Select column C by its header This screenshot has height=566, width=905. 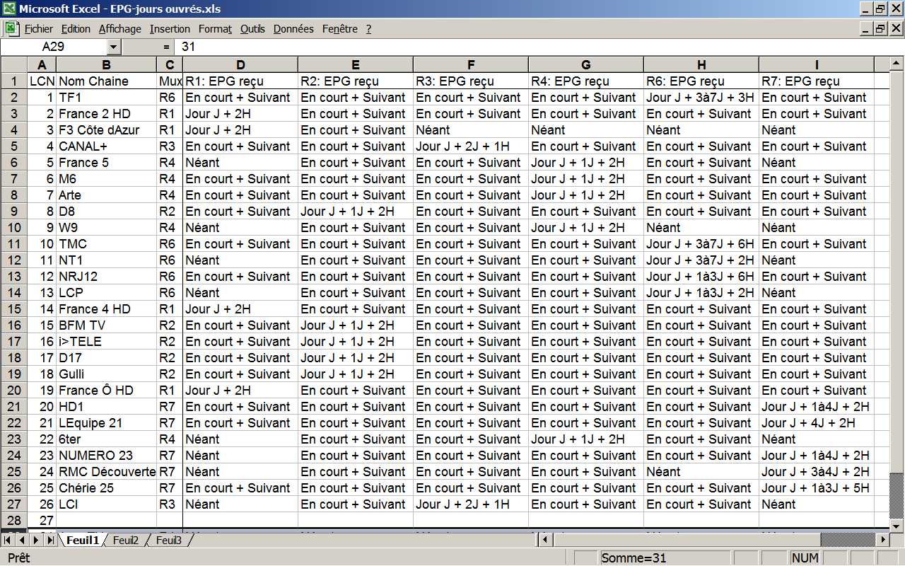(170, 64)
